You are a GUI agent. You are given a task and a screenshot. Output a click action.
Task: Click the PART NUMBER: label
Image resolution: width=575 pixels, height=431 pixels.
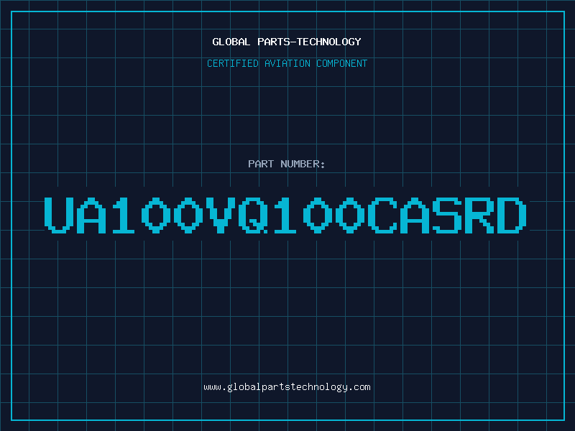click(x=287, y=164)
